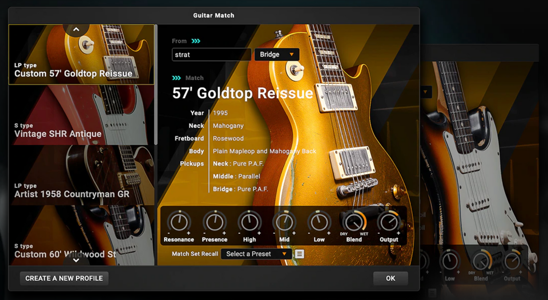Image resolution: width=548 pixels, height=300 pixels.
Task: Click the Output knob in background window
Action: click(512, 262)
